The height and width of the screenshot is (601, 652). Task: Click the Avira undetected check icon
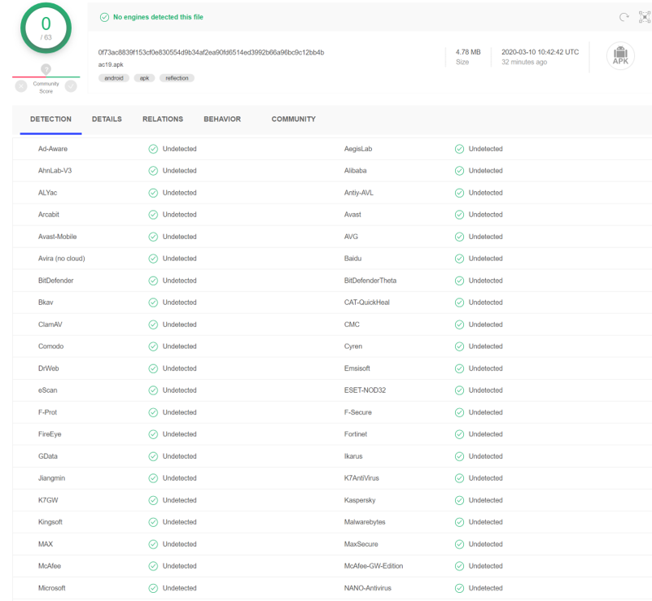tap(153, 259)
